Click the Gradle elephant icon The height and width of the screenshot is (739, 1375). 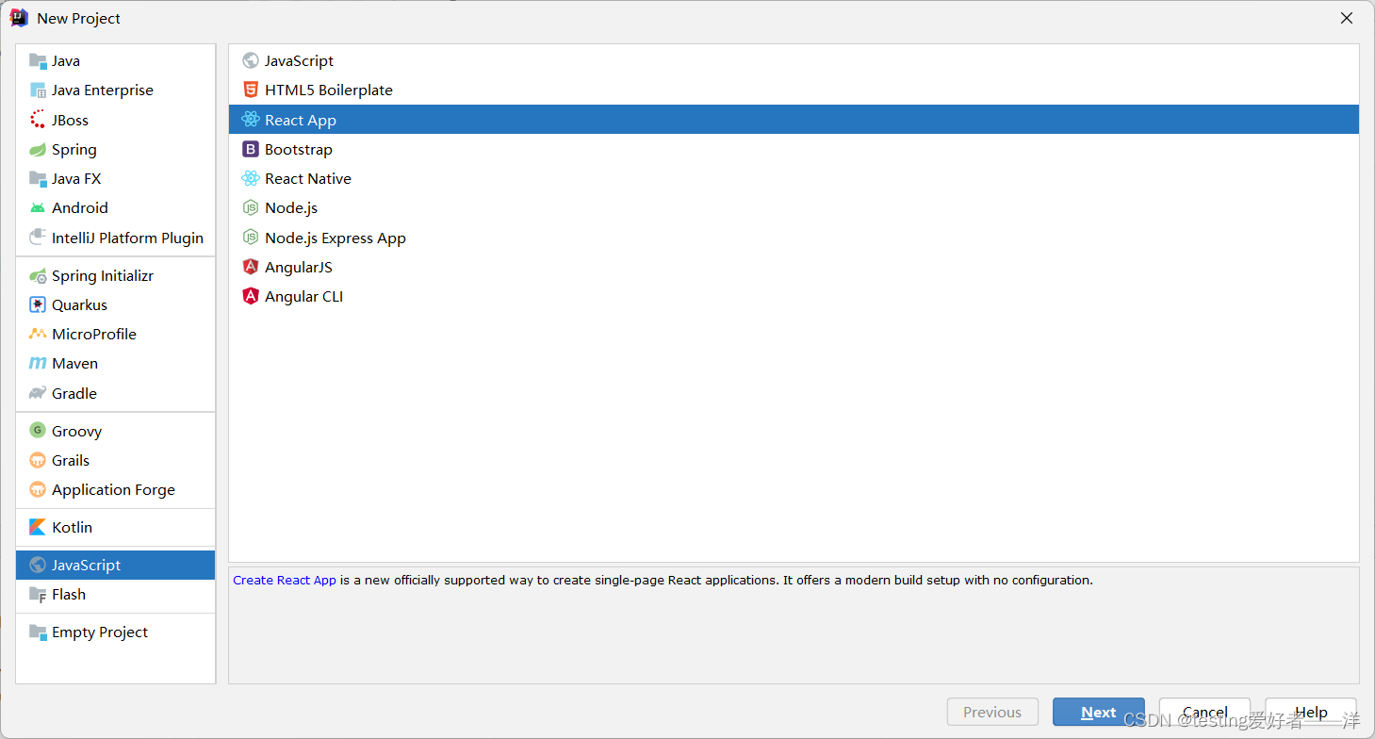[38, 394]
